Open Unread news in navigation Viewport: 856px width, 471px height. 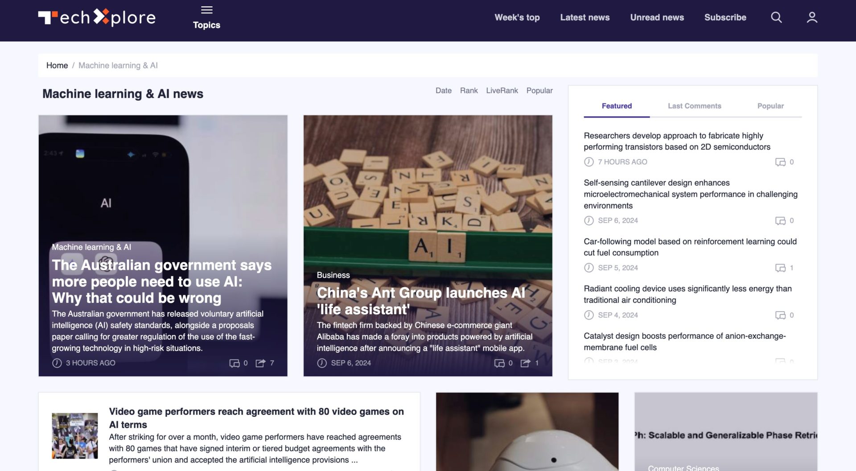(657, 17)
